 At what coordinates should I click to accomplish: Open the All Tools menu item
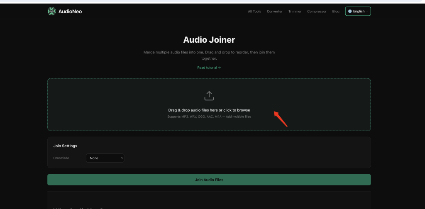tap(254, 11)
